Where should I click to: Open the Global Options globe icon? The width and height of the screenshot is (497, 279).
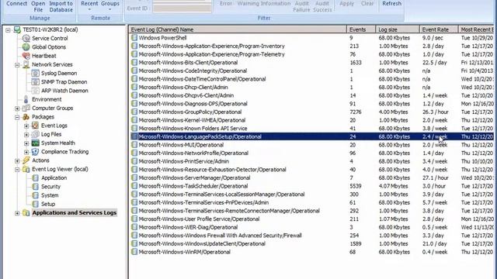[x=26, y=47]
